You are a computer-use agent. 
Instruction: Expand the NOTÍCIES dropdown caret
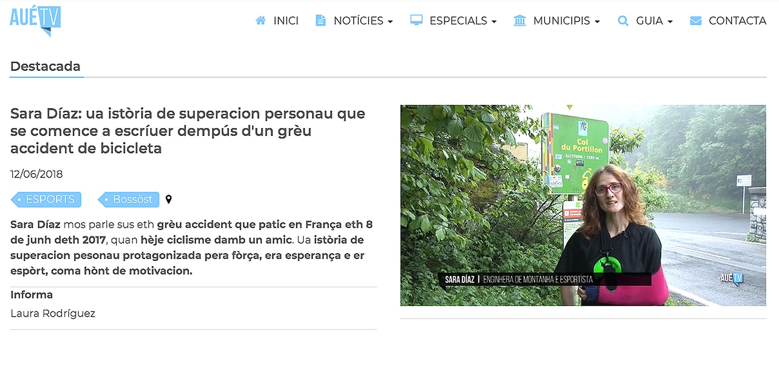click(390, 22)
